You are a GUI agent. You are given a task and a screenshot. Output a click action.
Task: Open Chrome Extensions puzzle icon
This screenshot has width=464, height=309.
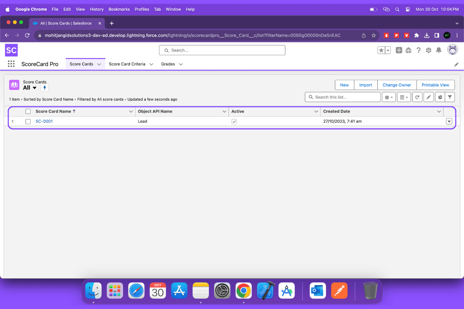coord(417,35)
